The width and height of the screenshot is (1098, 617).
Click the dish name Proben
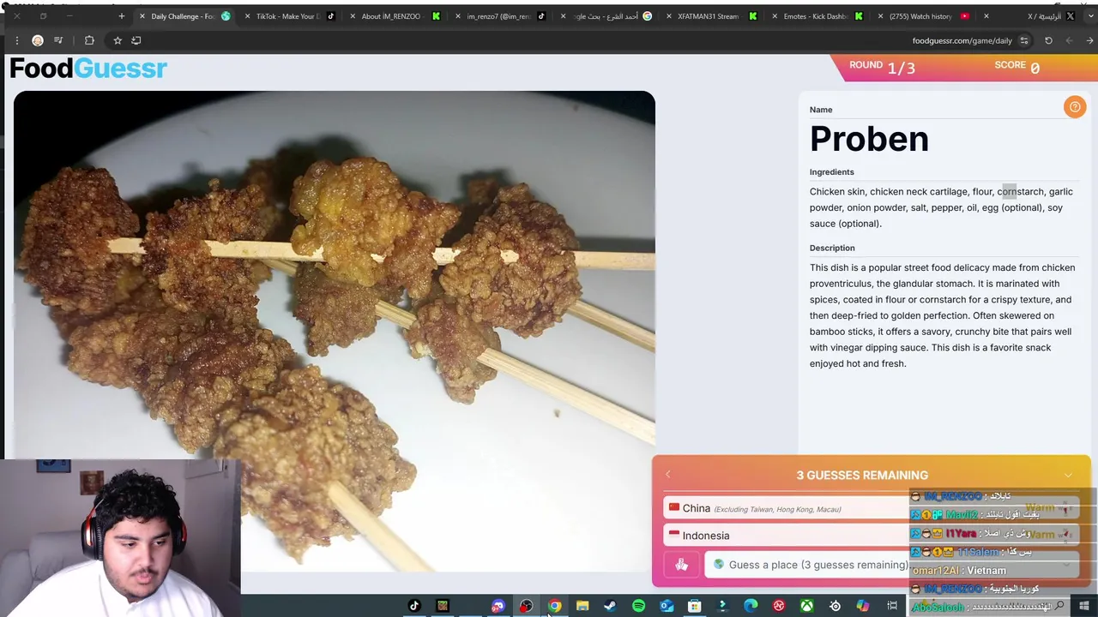[869, 139]
